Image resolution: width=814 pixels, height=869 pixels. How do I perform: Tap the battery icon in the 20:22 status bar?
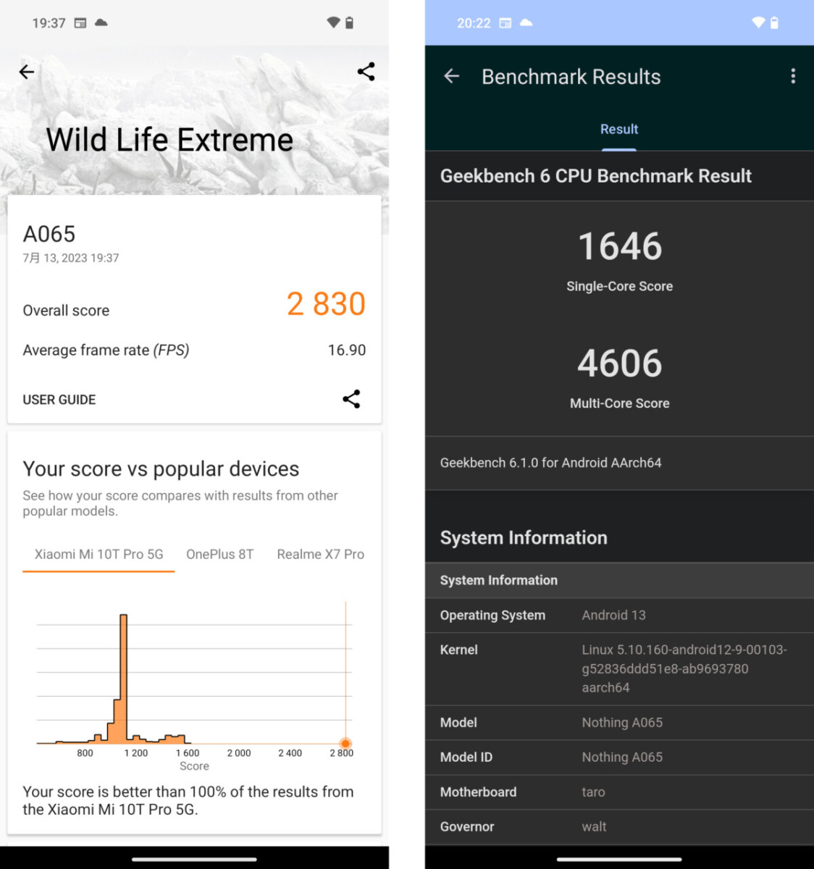point(774,22)
